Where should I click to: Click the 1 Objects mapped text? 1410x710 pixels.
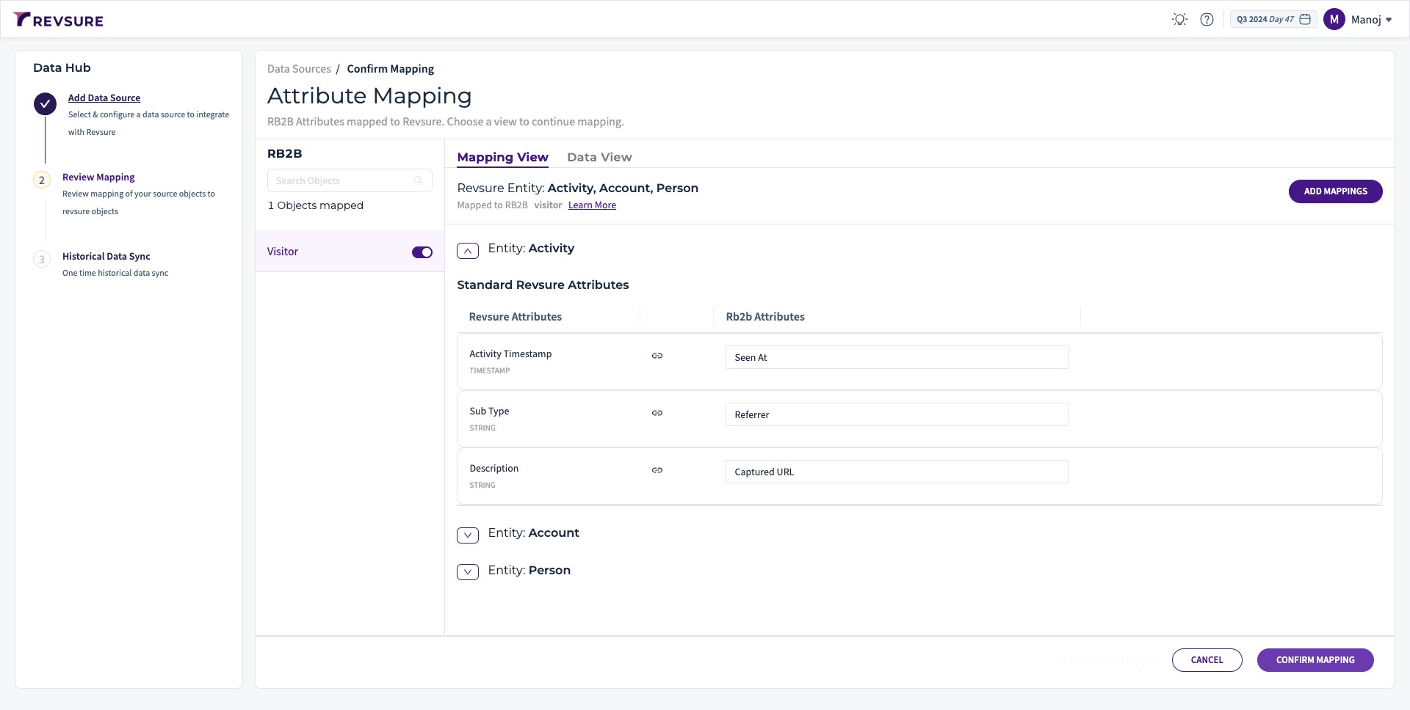315,205
